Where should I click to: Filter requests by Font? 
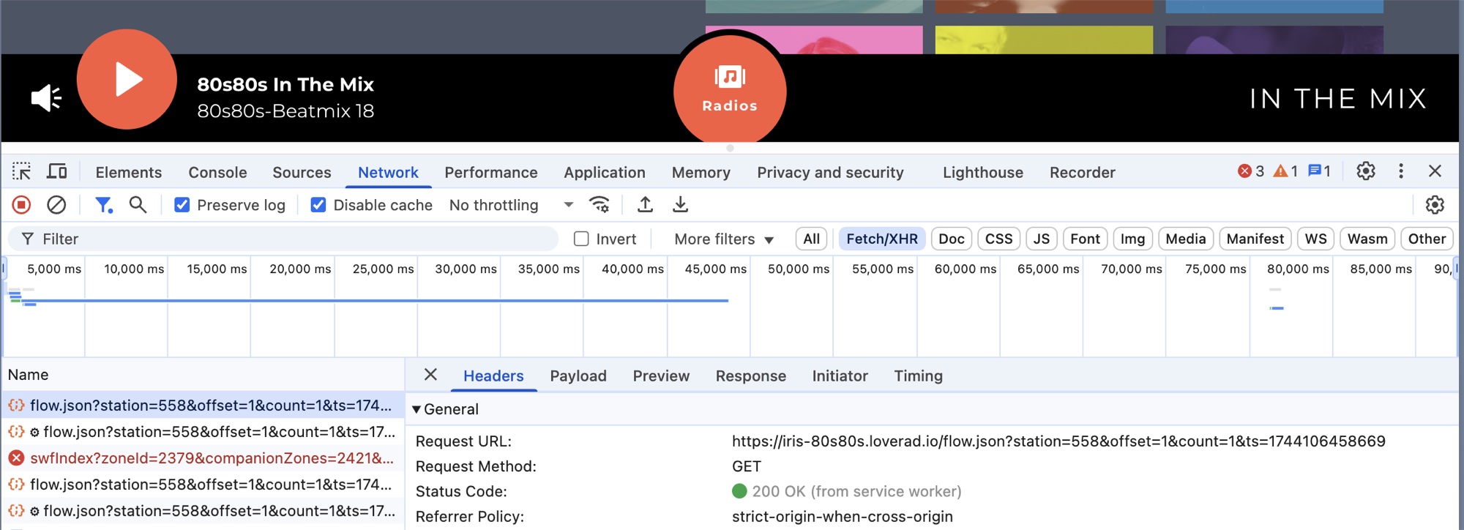point(1085,239)
